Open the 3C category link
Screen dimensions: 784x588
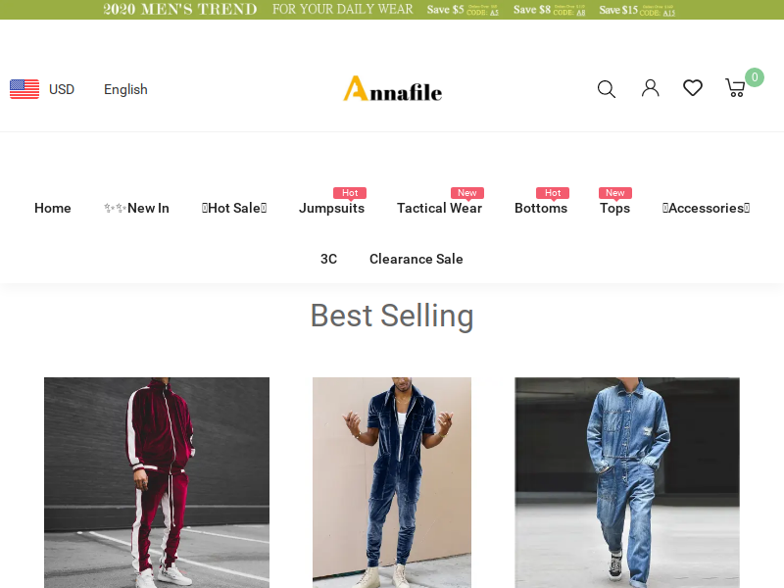[x=328, y=259]
